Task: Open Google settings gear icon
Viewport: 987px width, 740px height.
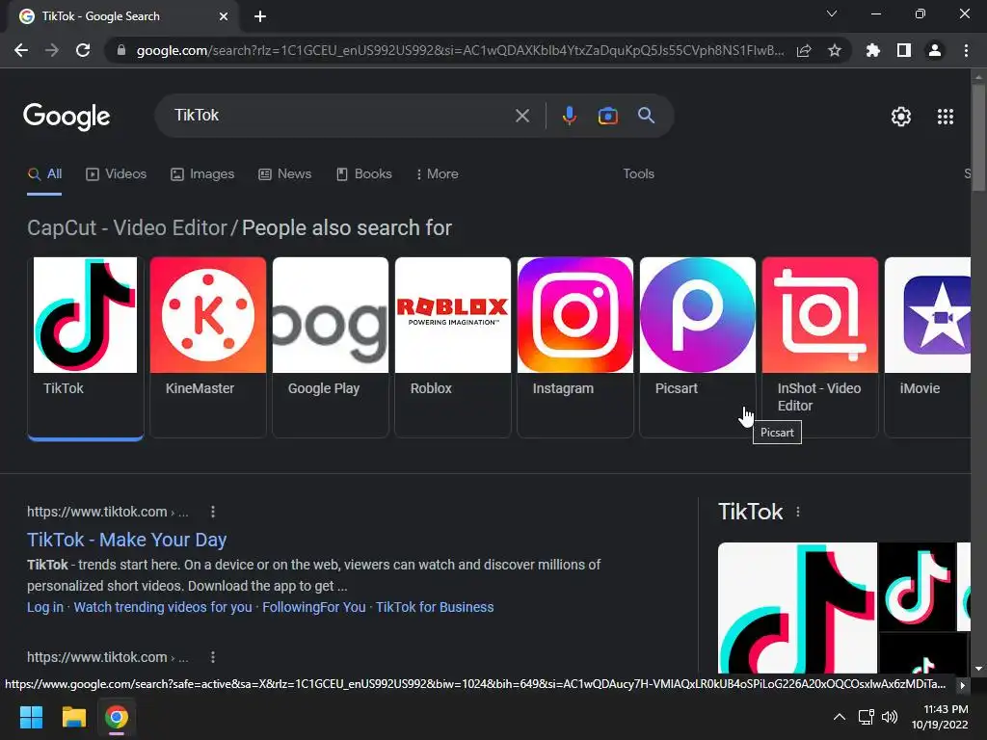Action: tap(901, 117)
